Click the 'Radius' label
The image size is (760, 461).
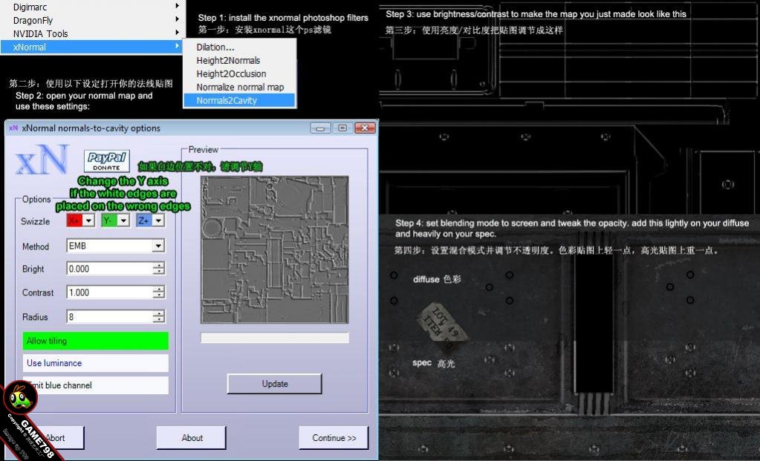pyautogui.click(x=35, y=317)
